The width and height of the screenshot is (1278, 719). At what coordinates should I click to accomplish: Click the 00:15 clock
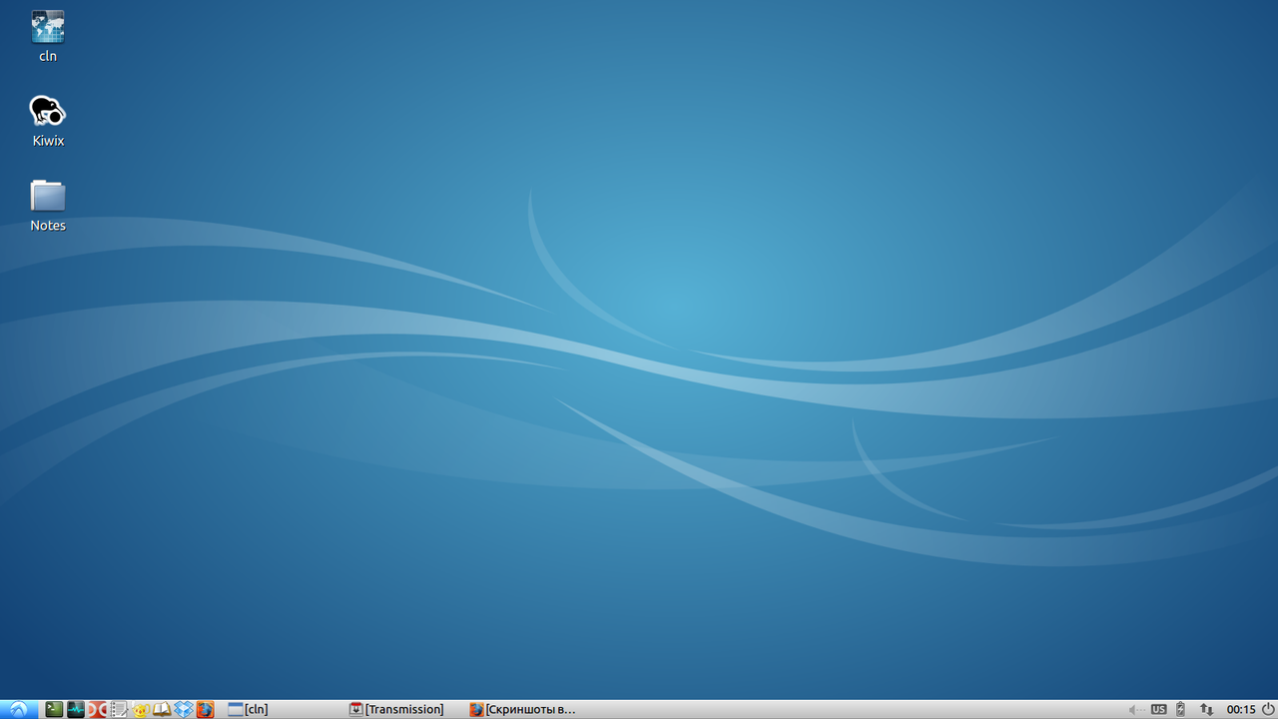[x=1241, y=709]
